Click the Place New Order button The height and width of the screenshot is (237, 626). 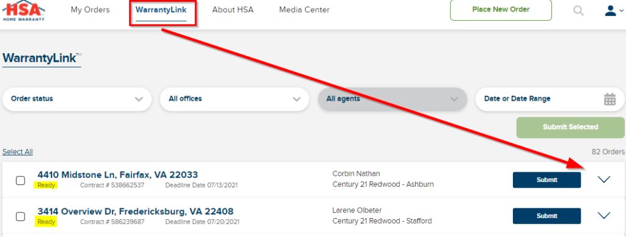tap(501, 10)
